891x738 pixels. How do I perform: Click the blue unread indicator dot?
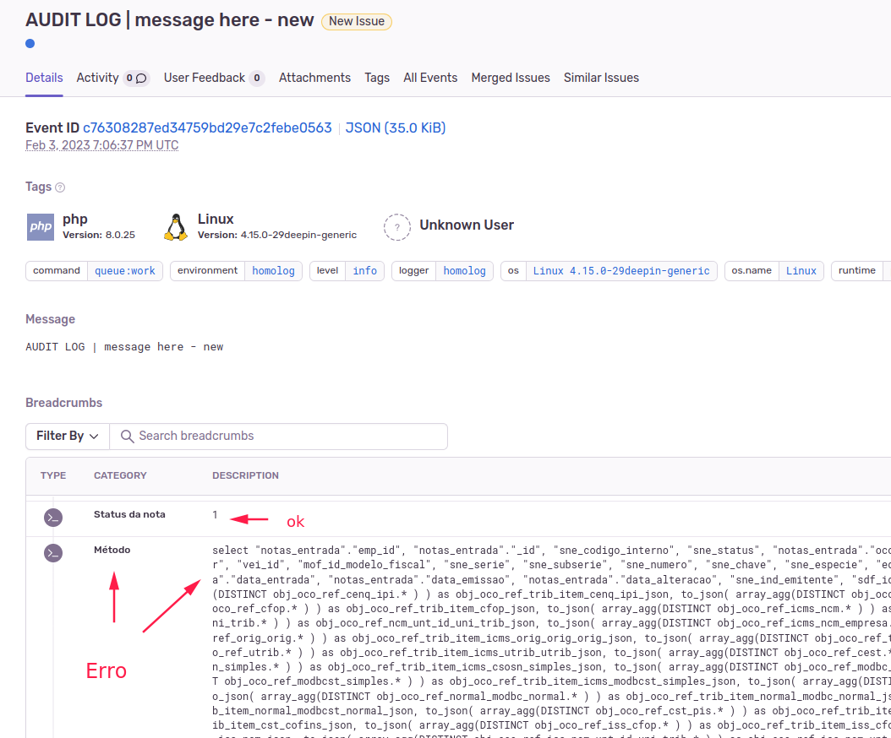tap(30, 44)
